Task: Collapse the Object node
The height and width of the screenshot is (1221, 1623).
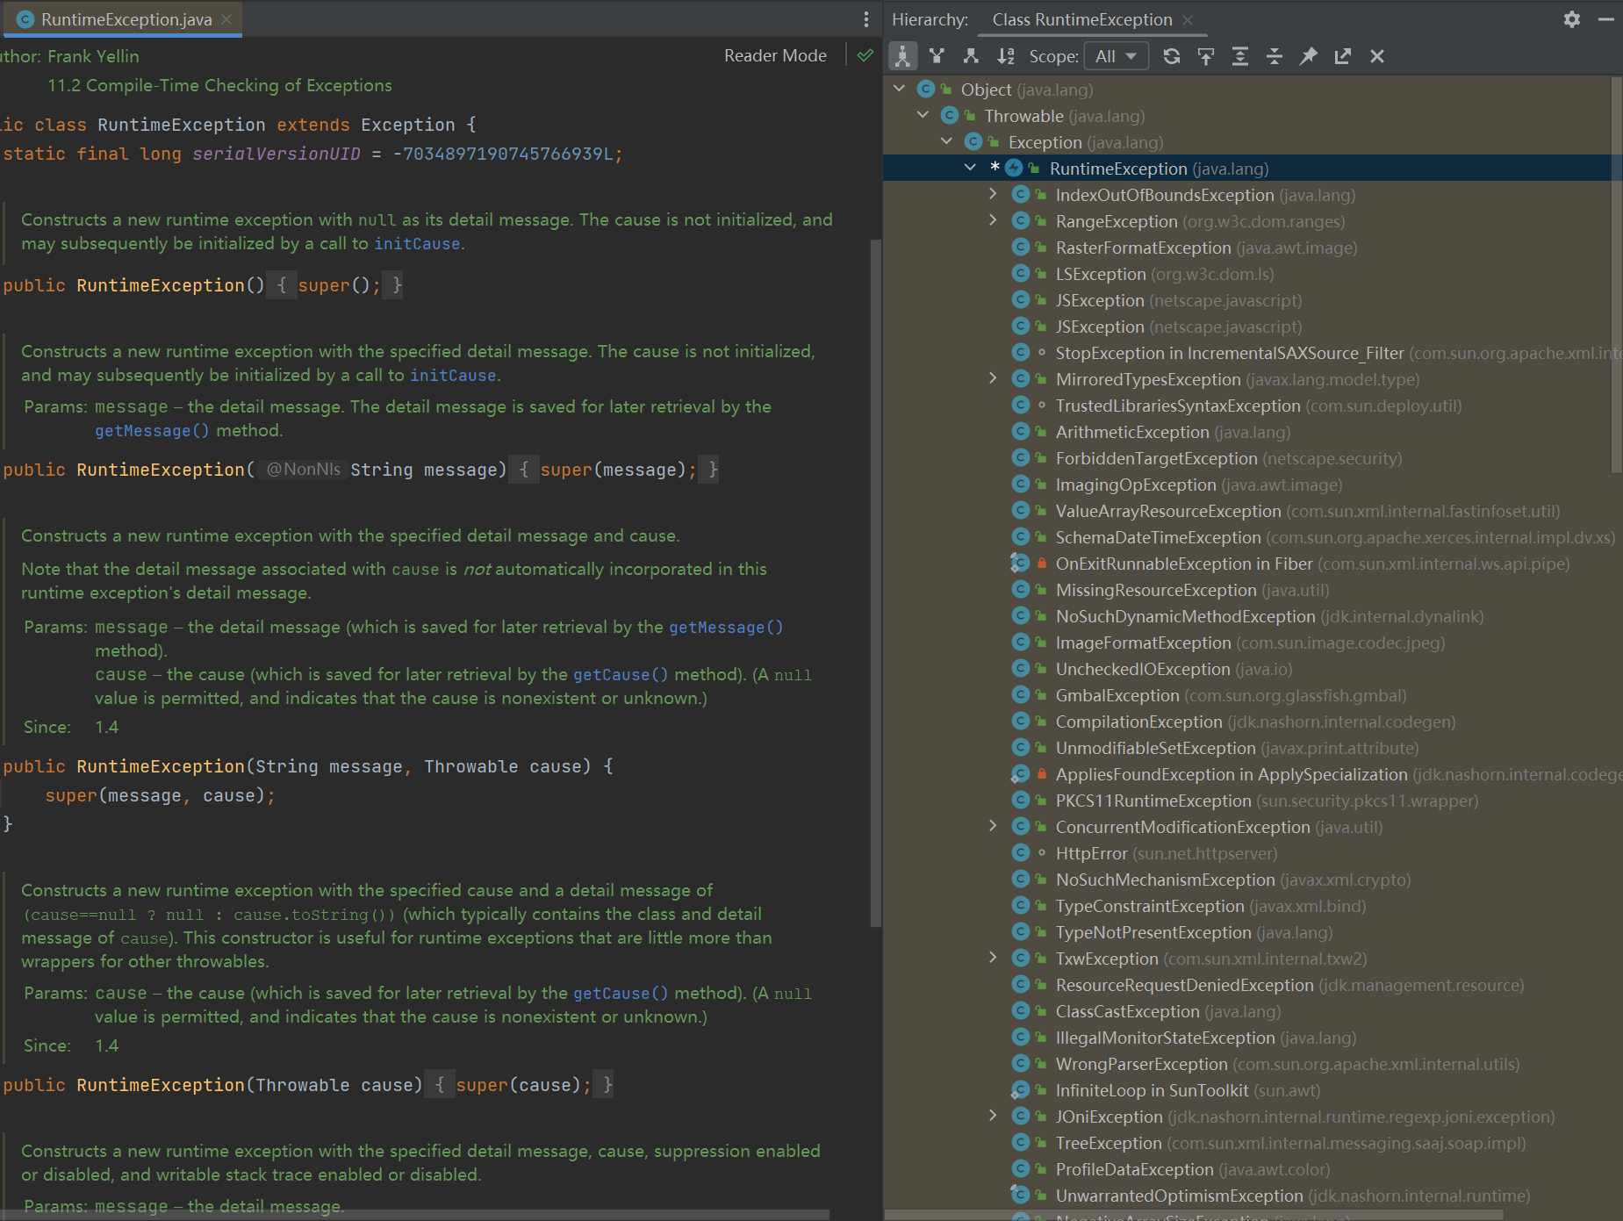Action: tap(899, 89)
